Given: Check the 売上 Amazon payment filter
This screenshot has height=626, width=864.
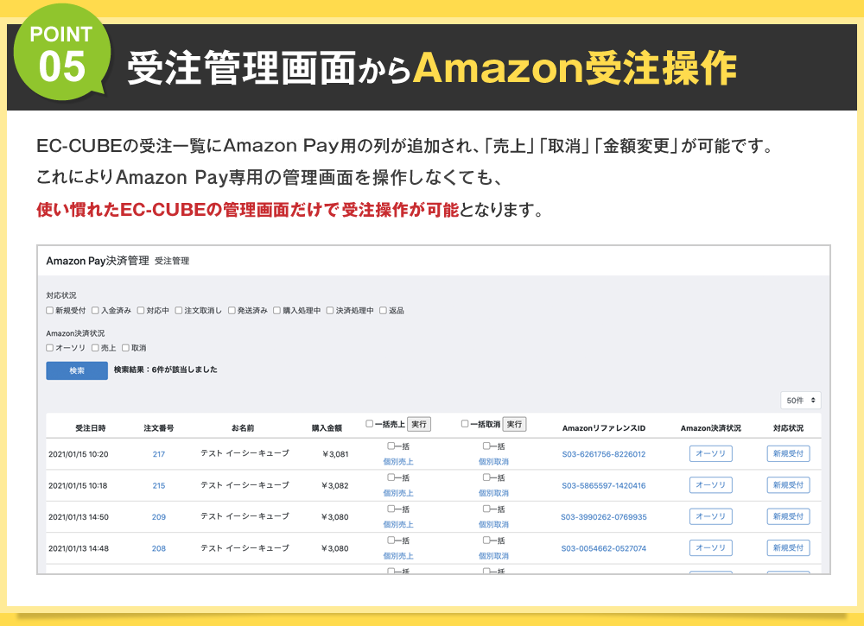Looking at the screenshot, I should click(95, 348).
